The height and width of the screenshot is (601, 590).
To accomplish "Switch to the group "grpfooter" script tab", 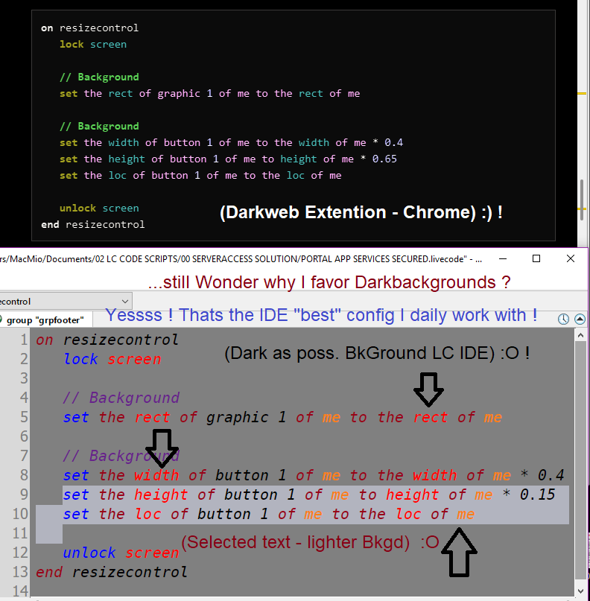I will tap(46, 319).
